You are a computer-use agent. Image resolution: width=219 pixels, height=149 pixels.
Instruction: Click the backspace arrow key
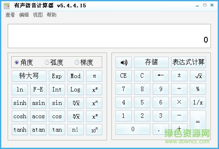pos(161,76)
